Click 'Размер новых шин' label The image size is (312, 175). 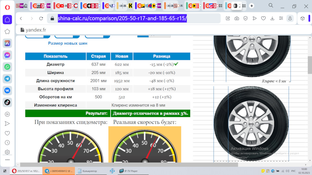68,43
